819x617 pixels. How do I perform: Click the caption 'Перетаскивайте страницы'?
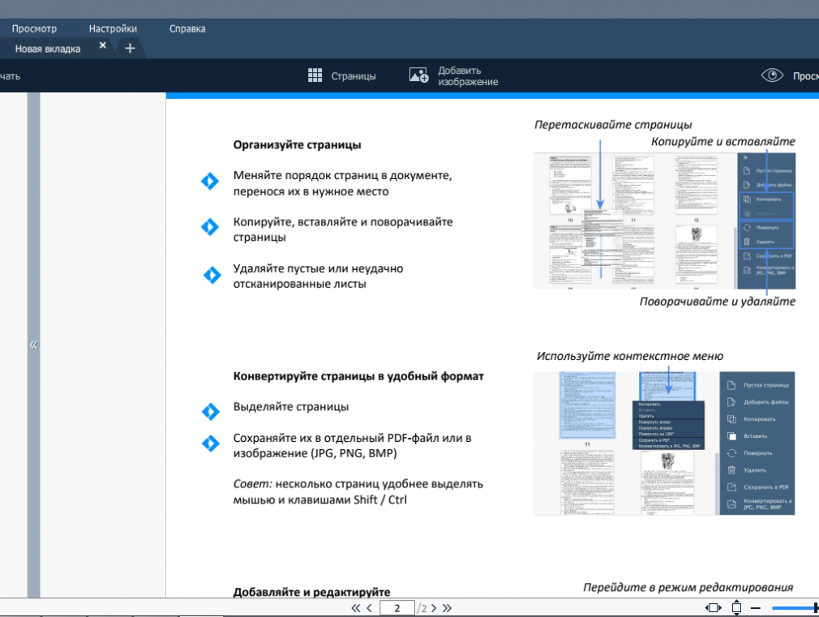tap(613, 124)
